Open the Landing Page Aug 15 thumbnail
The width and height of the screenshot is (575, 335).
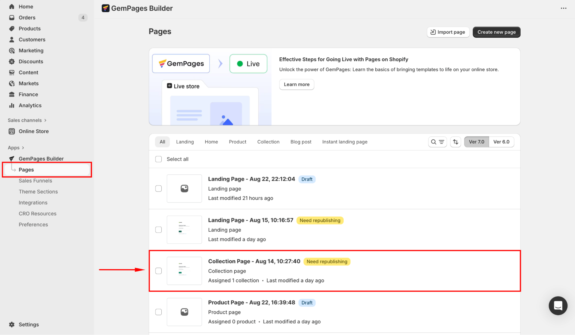click(x=184, y=230)
